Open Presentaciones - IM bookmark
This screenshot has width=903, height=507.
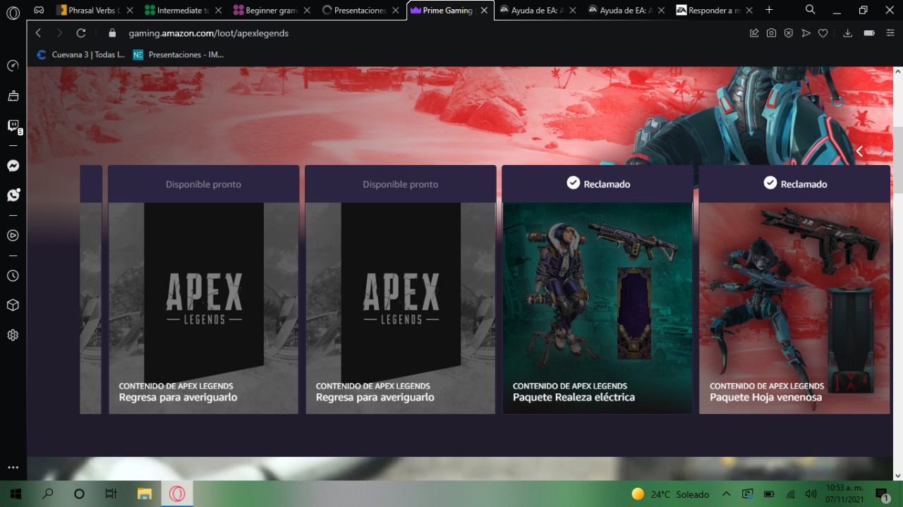(178, 54)
